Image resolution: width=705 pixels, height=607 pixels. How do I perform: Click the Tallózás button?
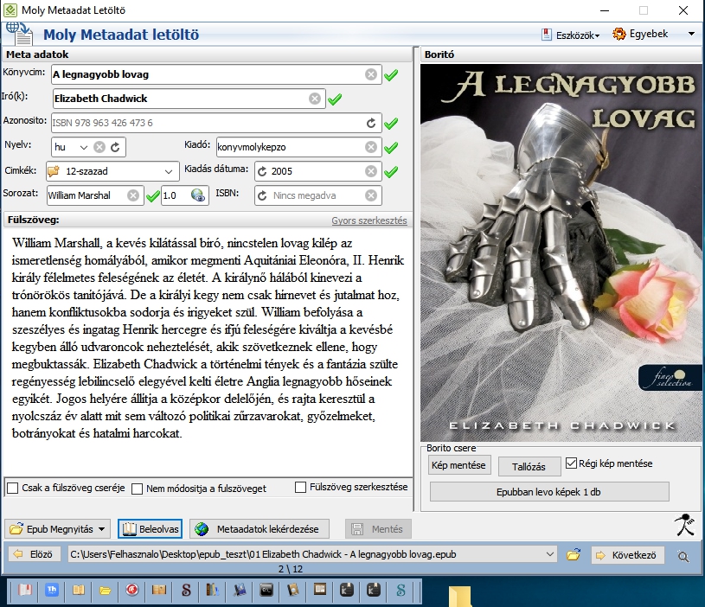pos(529,467)
